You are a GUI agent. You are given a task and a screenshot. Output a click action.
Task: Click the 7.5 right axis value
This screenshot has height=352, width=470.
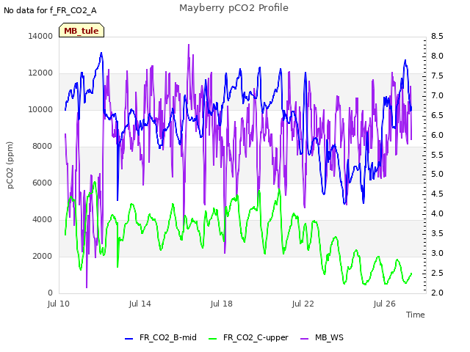[x=437, y=76]
